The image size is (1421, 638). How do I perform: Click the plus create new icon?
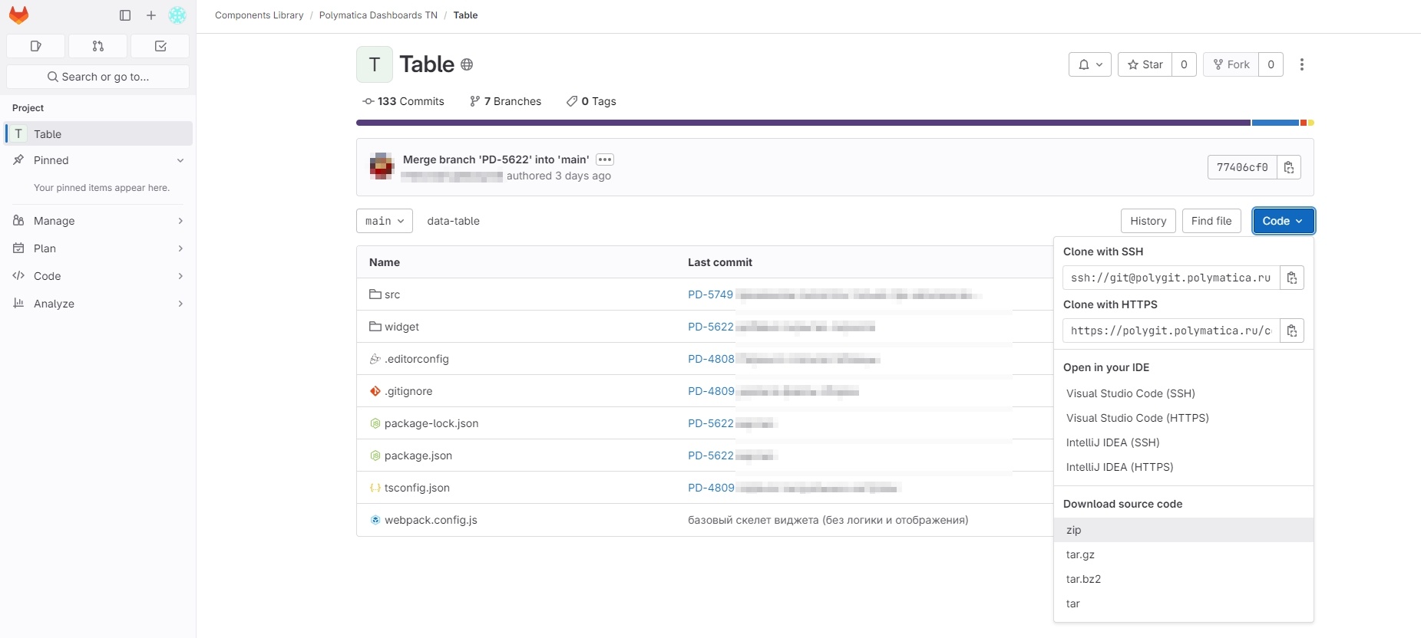tap(151, 15)
